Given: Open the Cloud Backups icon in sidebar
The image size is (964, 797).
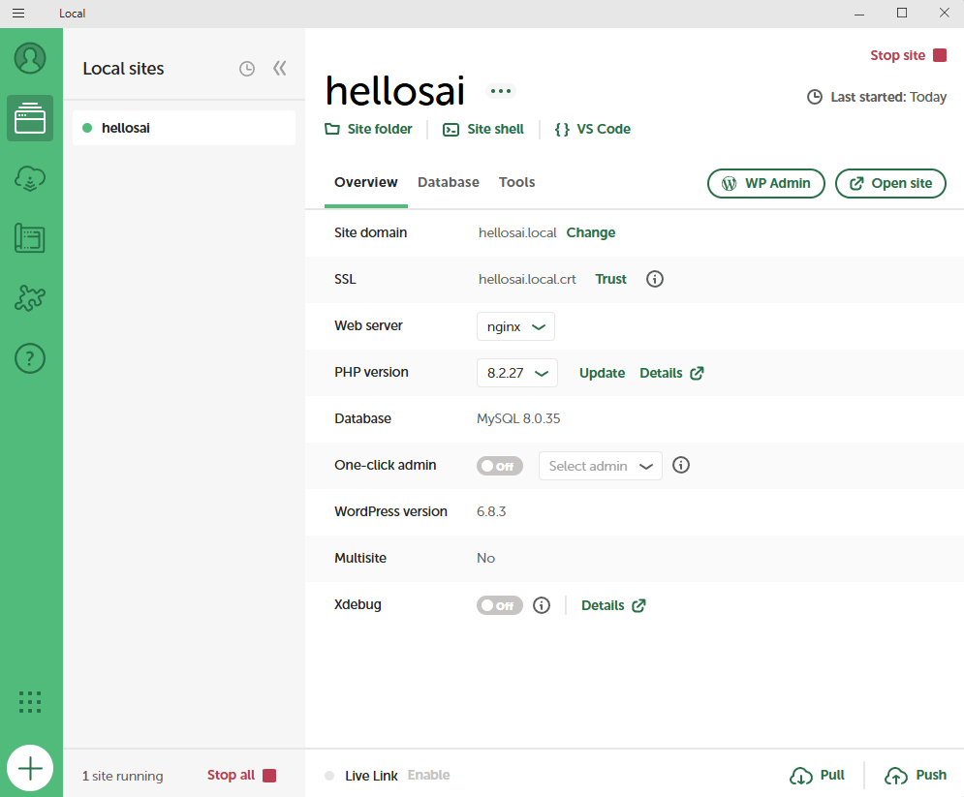Looking at the screenshot, I should [x=30, y=178].
